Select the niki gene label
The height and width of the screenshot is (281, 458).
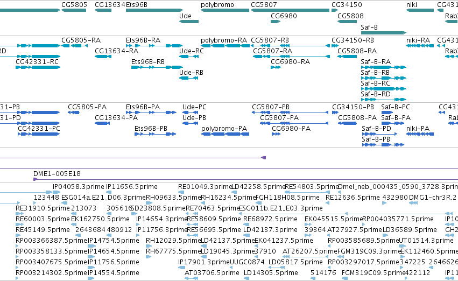tap(412, 5)
